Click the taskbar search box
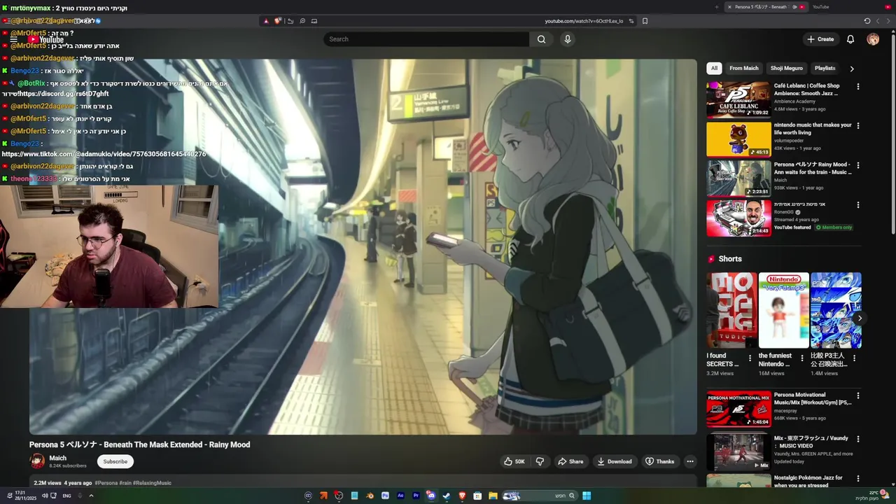Screen dimensions: 896x504 point(540,496)
